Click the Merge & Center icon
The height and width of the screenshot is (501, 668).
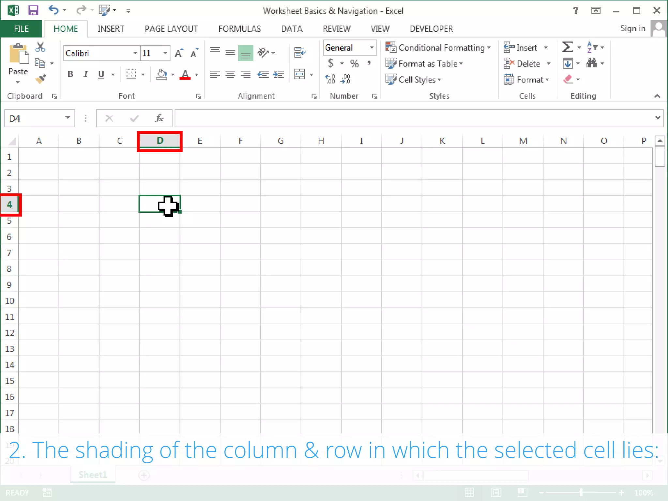[299, 74]
